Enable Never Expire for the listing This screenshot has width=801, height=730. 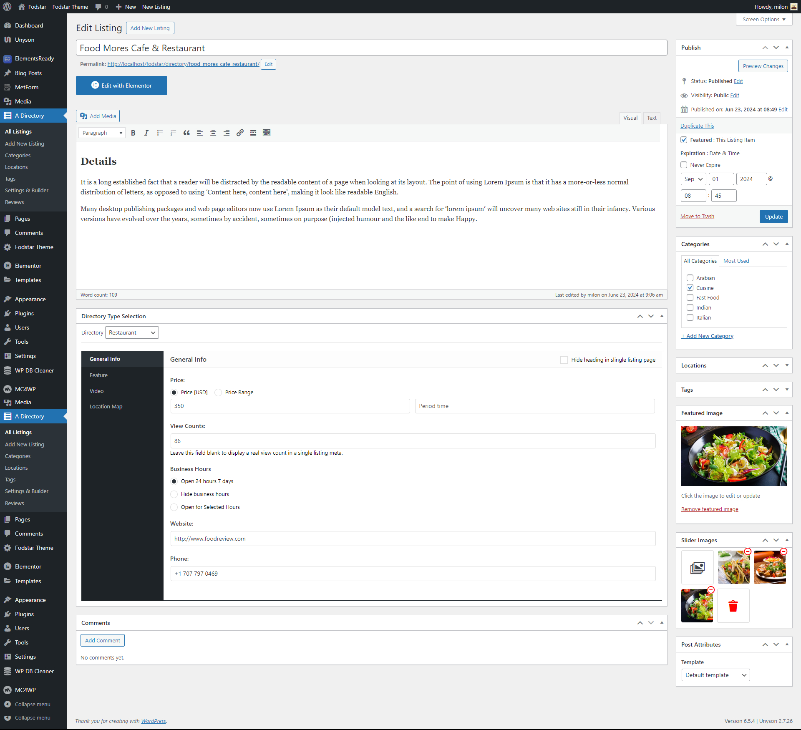(x=684, y=165)
